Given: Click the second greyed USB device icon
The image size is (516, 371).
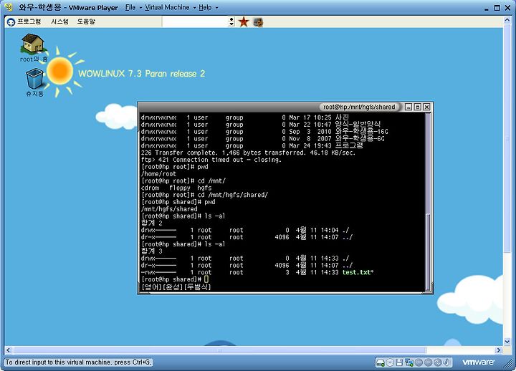Looking at the screenshot, I should (428, 362).
